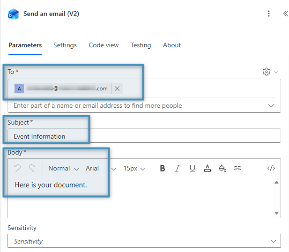Open the Code view tab

point(104,45)
